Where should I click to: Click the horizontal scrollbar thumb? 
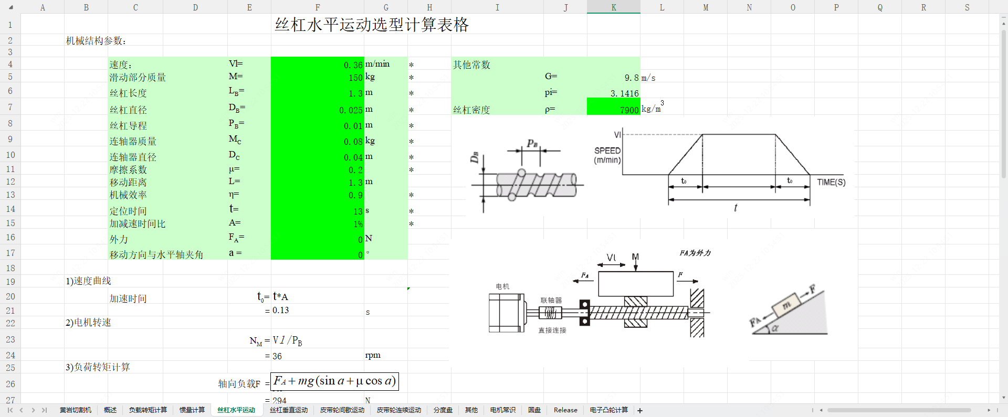click(899, 410)
